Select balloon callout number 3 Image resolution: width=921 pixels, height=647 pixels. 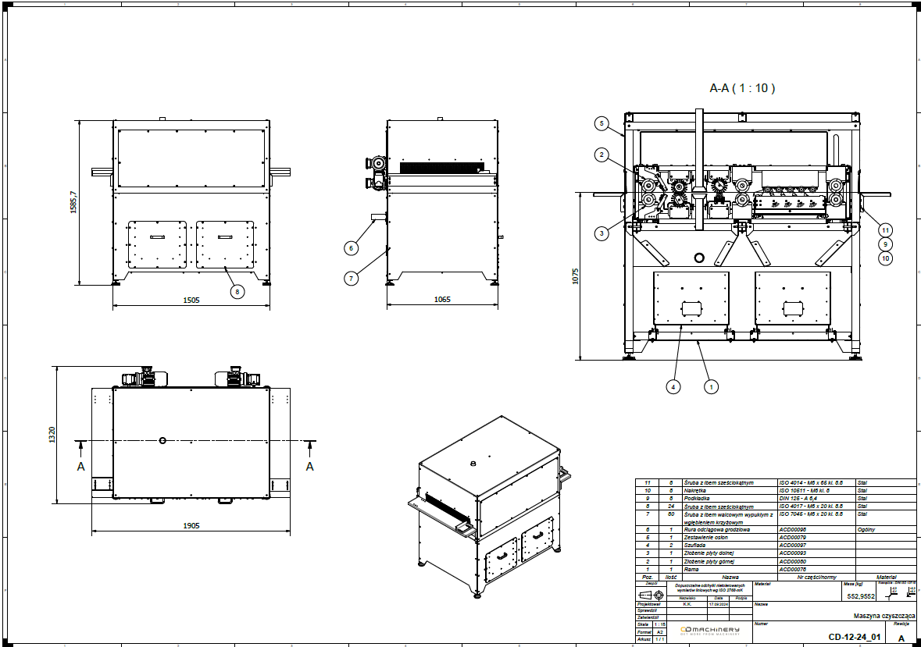coord(601,233)
